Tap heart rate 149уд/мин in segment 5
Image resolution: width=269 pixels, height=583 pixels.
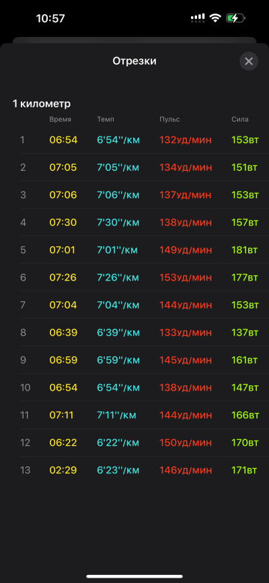pos(186,250)
